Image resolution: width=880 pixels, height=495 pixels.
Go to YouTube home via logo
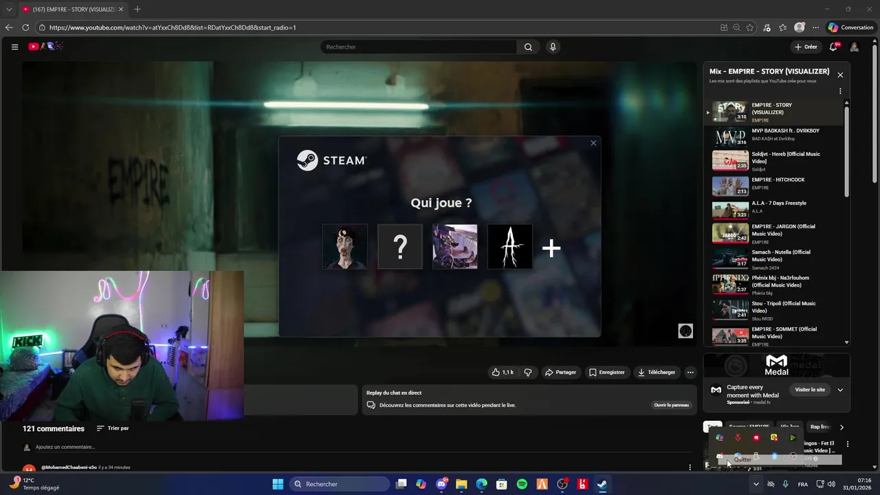(x=45, y=47)
